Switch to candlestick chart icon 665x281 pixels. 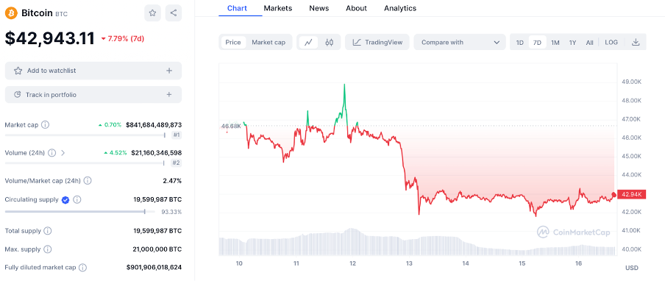[x=330, y=42]
